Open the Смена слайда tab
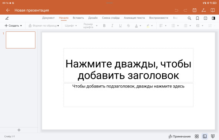219x140 pixels. pyautogui.click(x=111, y=18)
